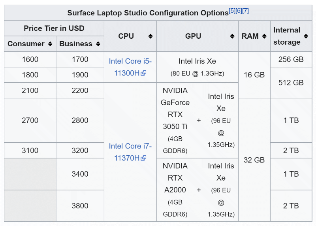Select the 2 TB cell beside 3800
This screenshot has height=226, width=316.
pos(291,206)
